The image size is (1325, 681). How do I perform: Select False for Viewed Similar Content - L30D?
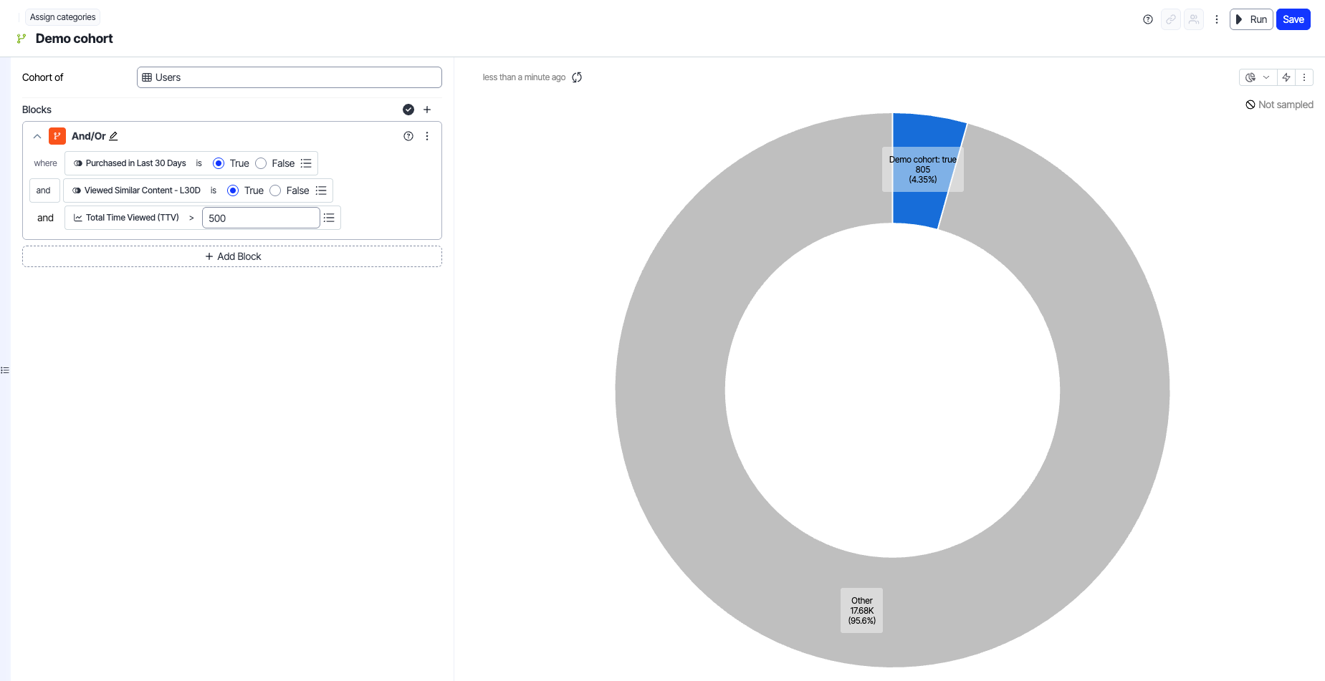275,190
